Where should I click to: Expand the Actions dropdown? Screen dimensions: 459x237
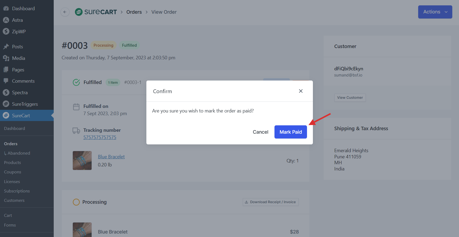435,12
